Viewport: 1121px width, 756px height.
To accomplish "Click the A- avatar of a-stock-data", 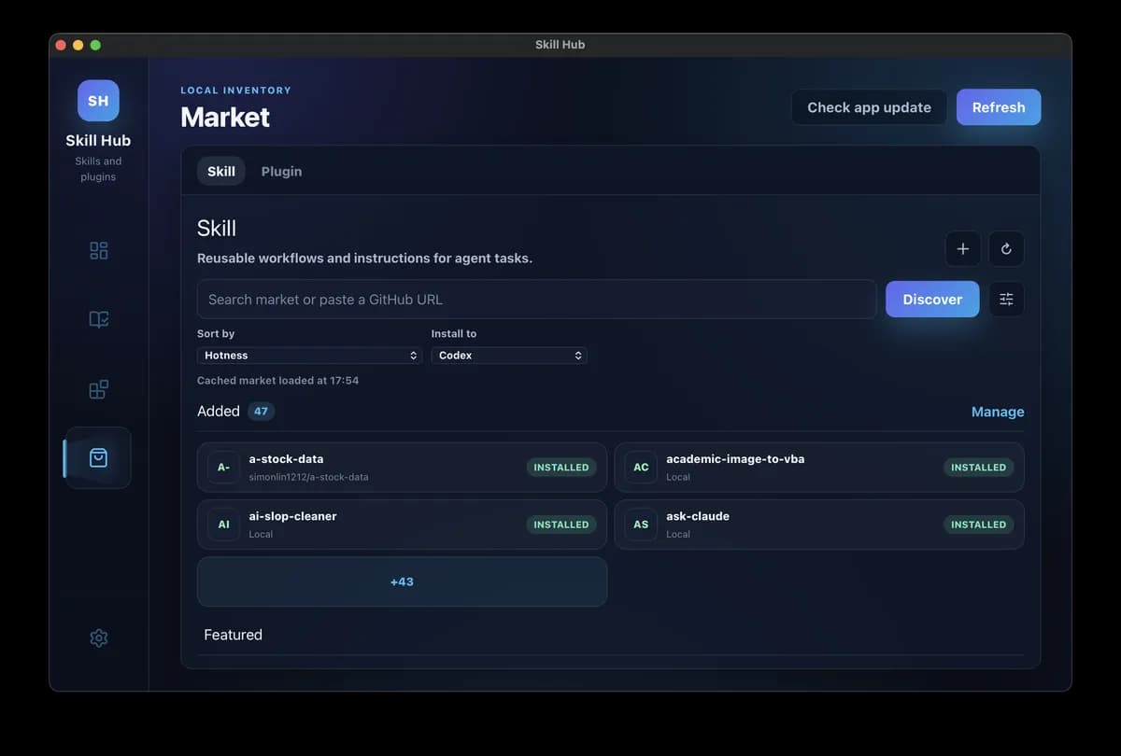I will (x=223, y=468).
